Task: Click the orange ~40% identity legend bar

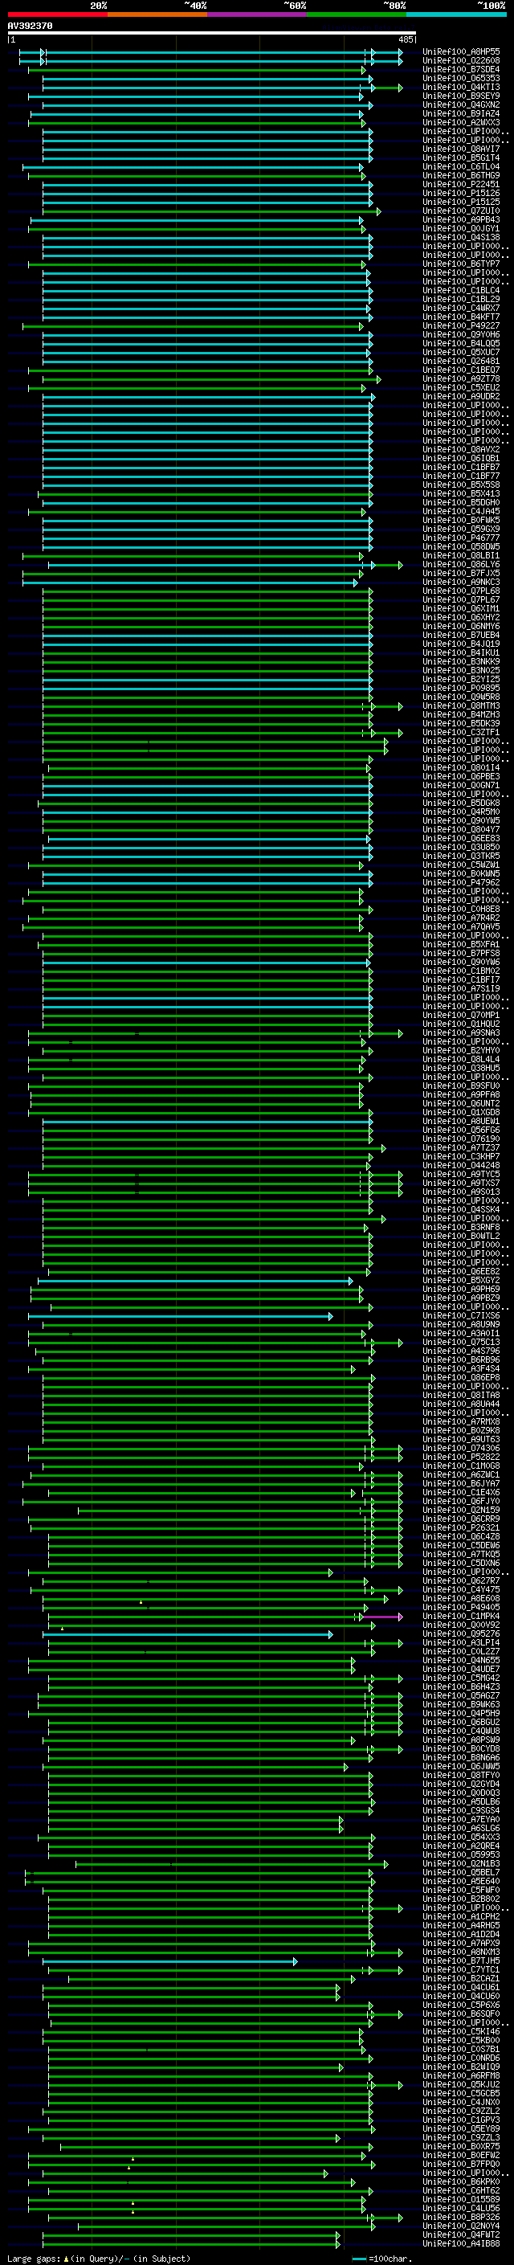Action: coord(157,14)
